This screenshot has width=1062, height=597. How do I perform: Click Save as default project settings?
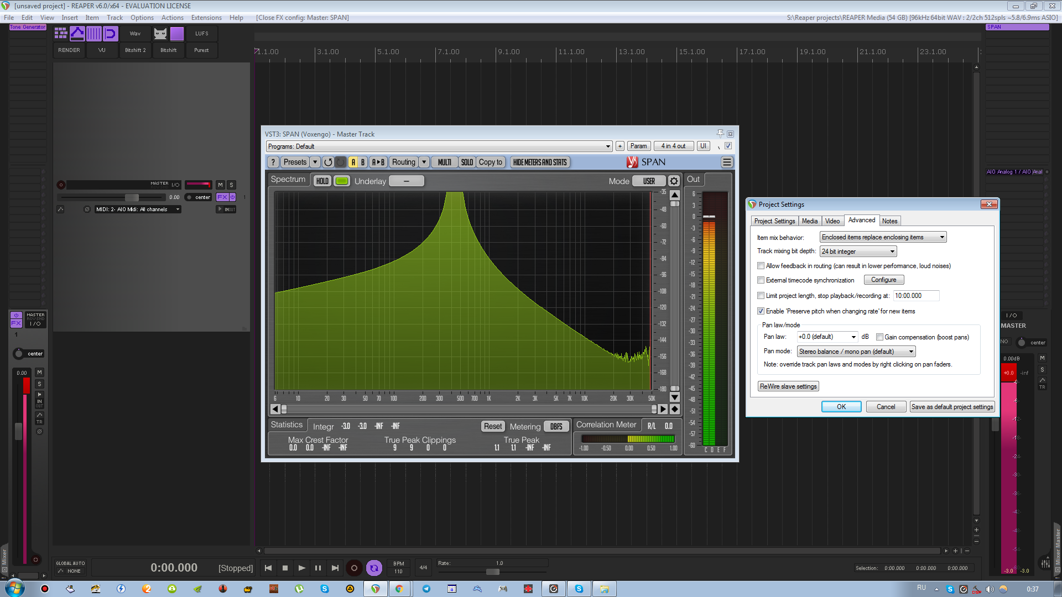tap(952, 407)
